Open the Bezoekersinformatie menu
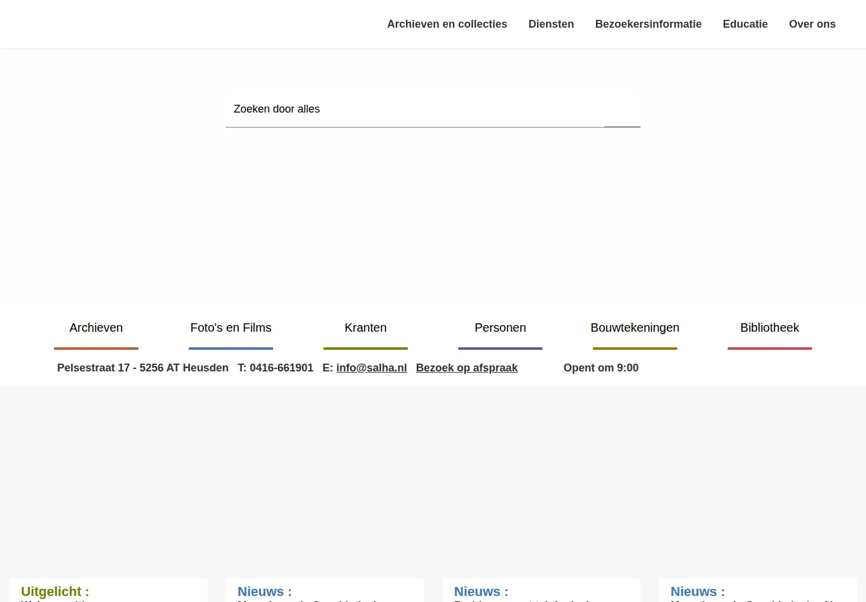Viewport: 866px width, 602px height. 648,24
